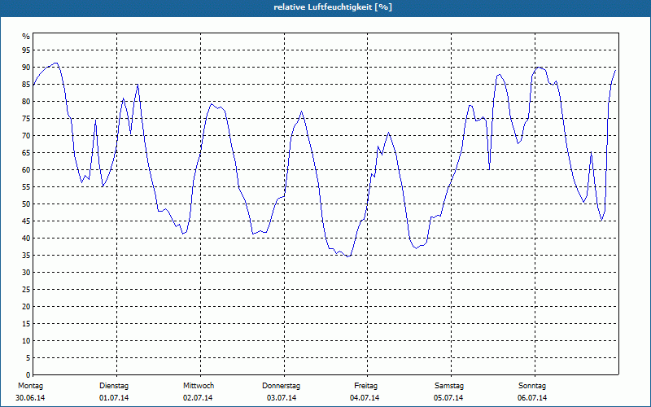Click the y-axis value '0'
Screen dimensions: 651x407
click(28, 375)
